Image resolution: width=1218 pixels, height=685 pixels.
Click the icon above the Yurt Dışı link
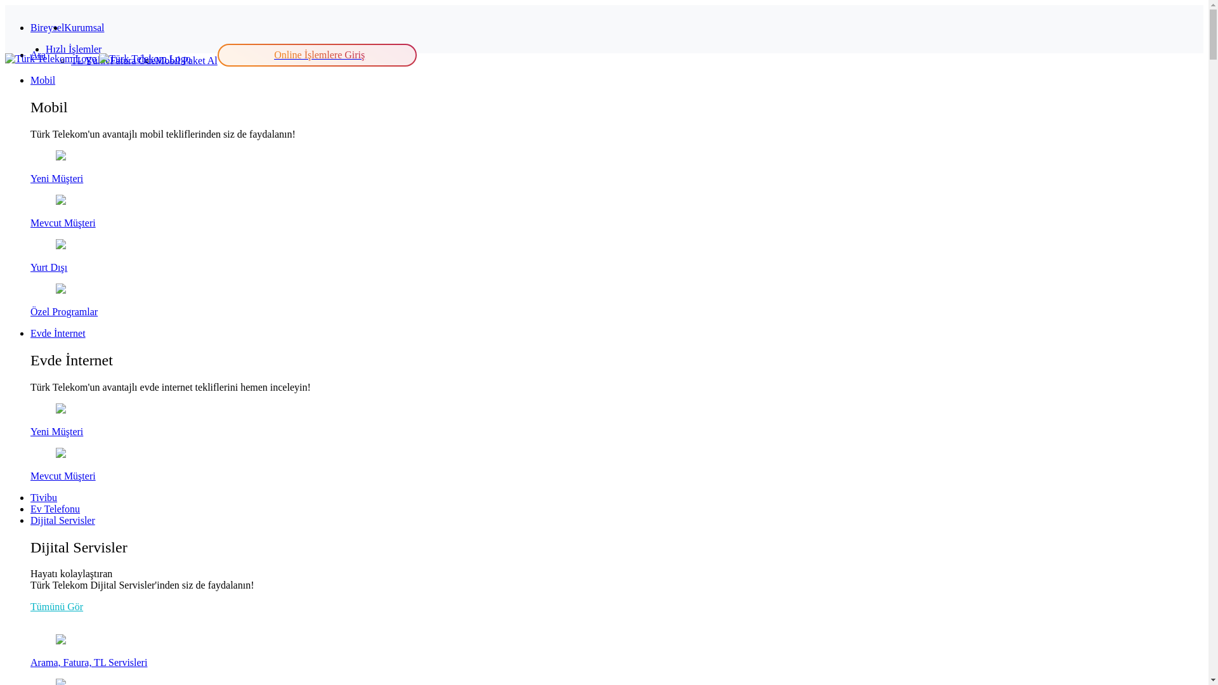coord(61,245)
